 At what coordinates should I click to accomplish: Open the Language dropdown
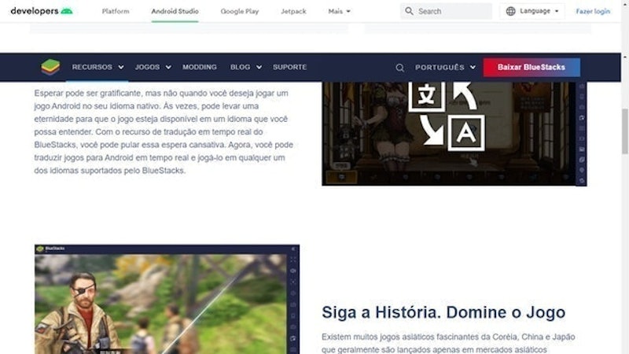[x=532, y=11]
